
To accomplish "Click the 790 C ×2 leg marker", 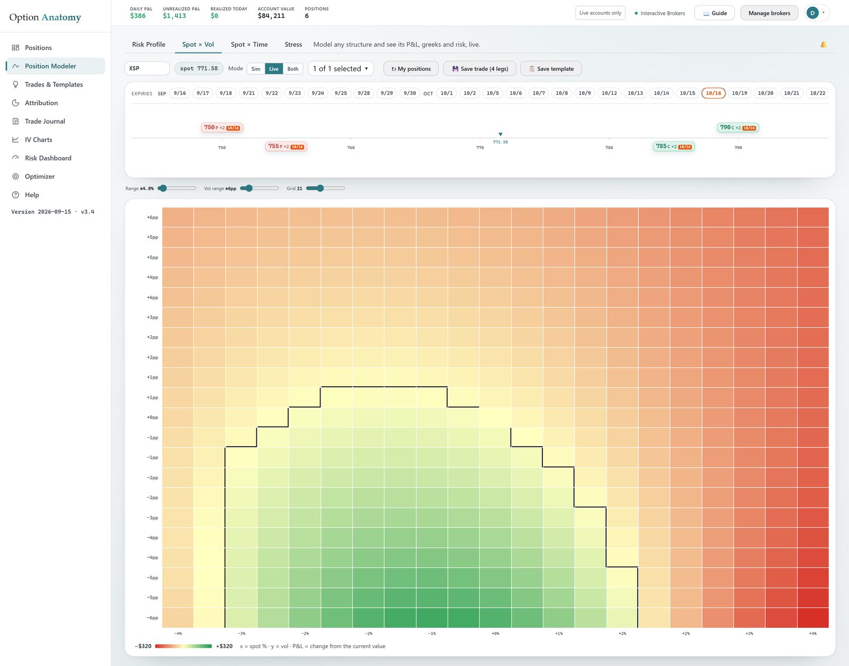I will pos(738,128).
